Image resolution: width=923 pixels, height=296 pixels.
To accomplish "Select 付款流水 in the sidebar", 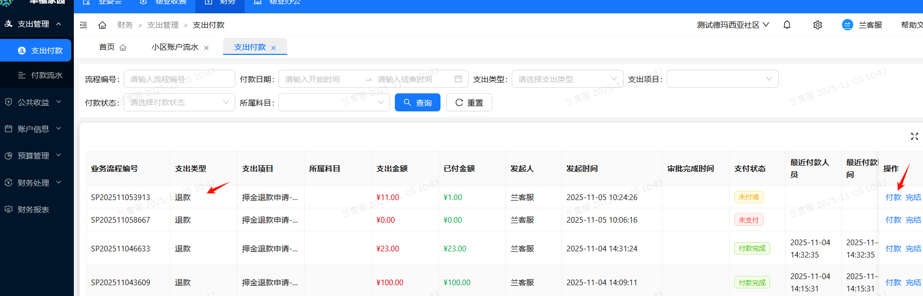I will (x=46, y=75).
